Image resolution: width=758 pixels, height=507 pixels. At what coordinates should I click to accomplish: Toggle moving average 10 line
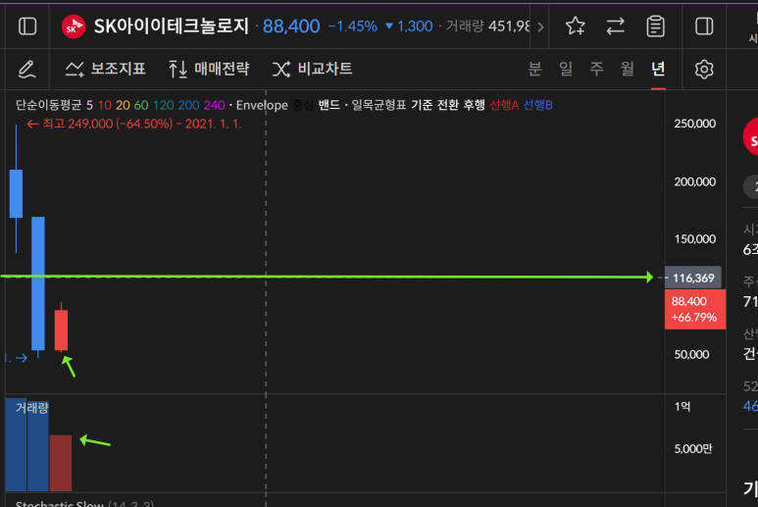pyautogui.click(x=104, y=105)
